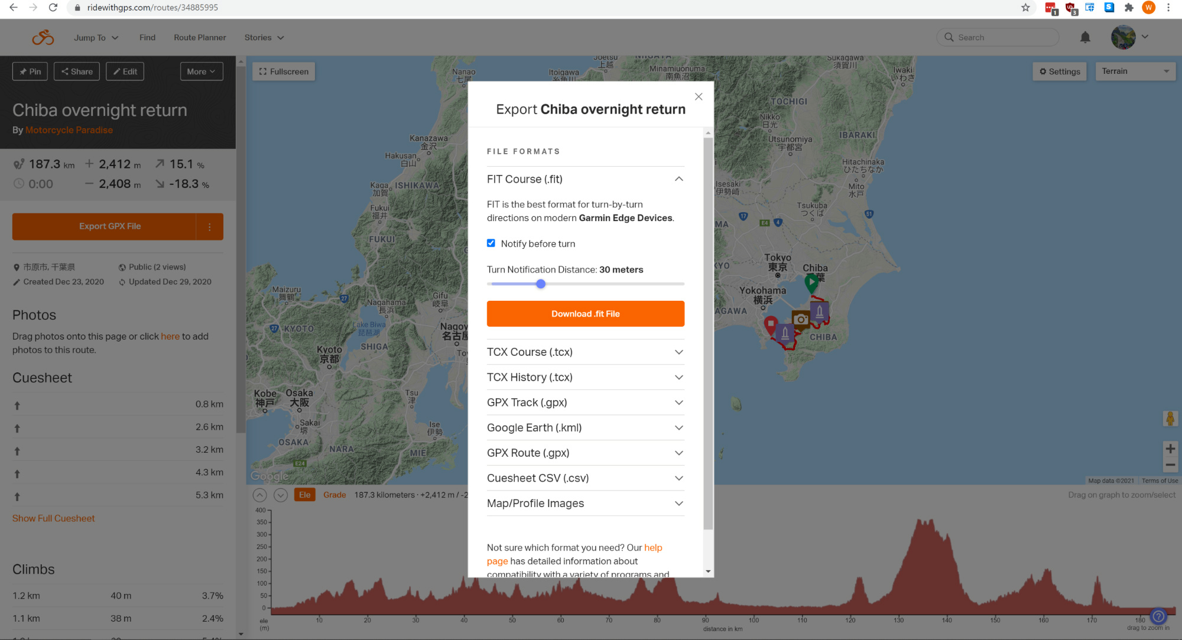Switch elevation graph to Ele mode

[305, 495]
